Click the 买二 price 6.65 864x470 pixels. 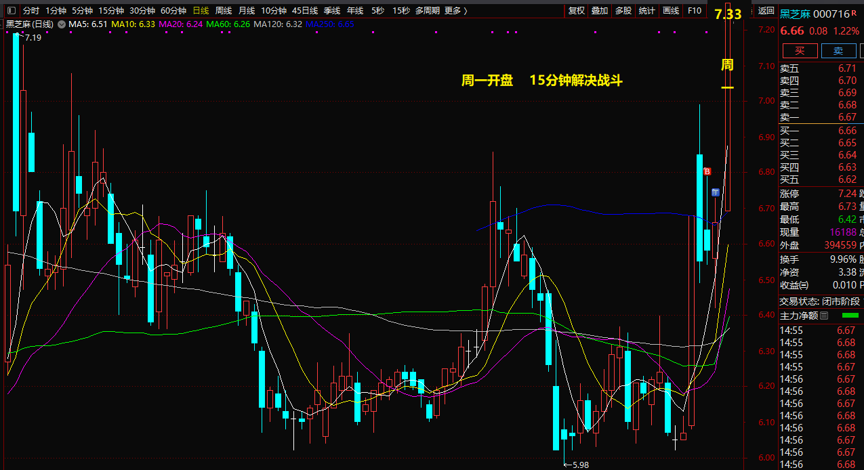pyautogui.click(x=847, y=143)
